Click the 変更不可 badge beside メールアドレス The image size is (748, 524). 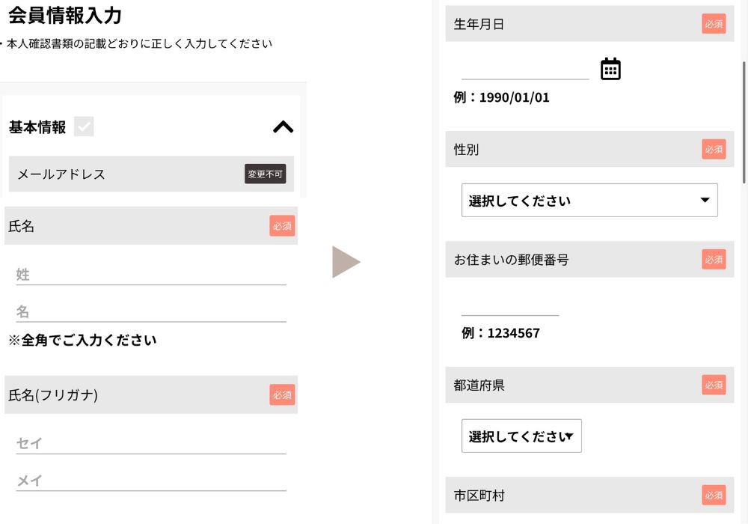265,174
